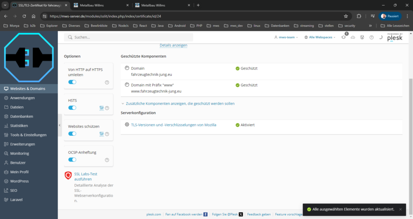Image resolution: width=413 pixels, height=219 pixels.
Task: Click the dark mode moon icon
Action: pos(381,37)
